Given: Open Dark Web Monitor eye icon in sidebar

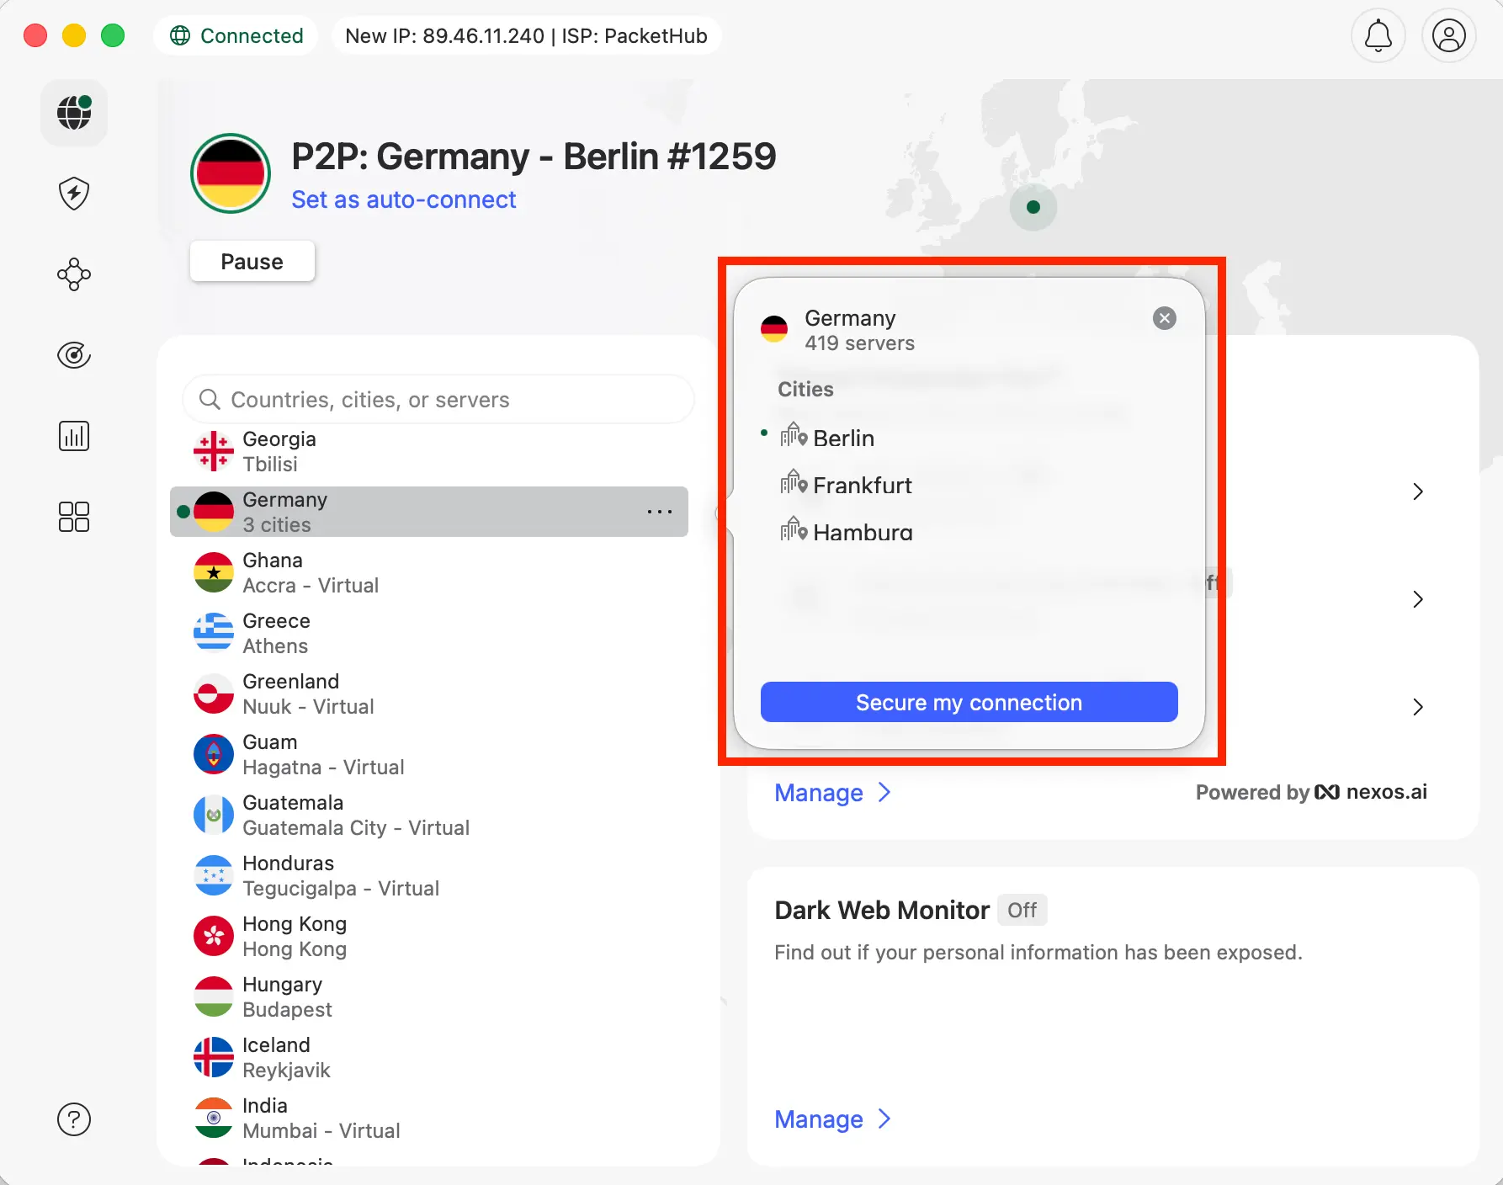Looking at the screenshot, I should coord(74,355).
